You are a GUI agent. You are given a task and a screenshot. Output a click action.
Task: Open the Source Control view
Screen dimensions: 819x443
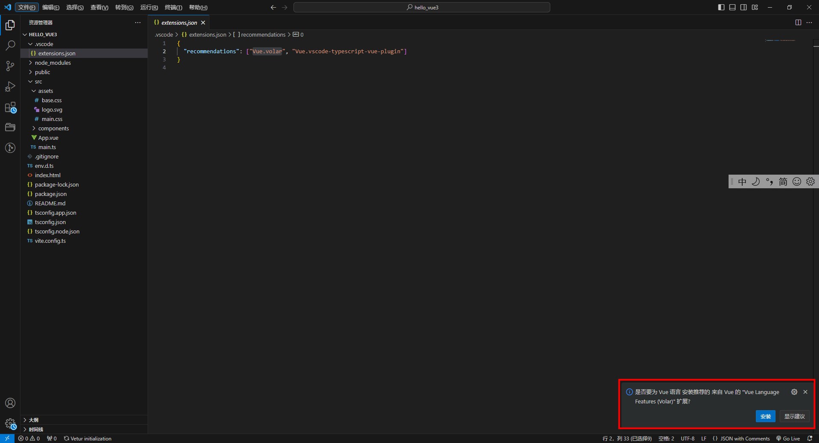point(10,66)
